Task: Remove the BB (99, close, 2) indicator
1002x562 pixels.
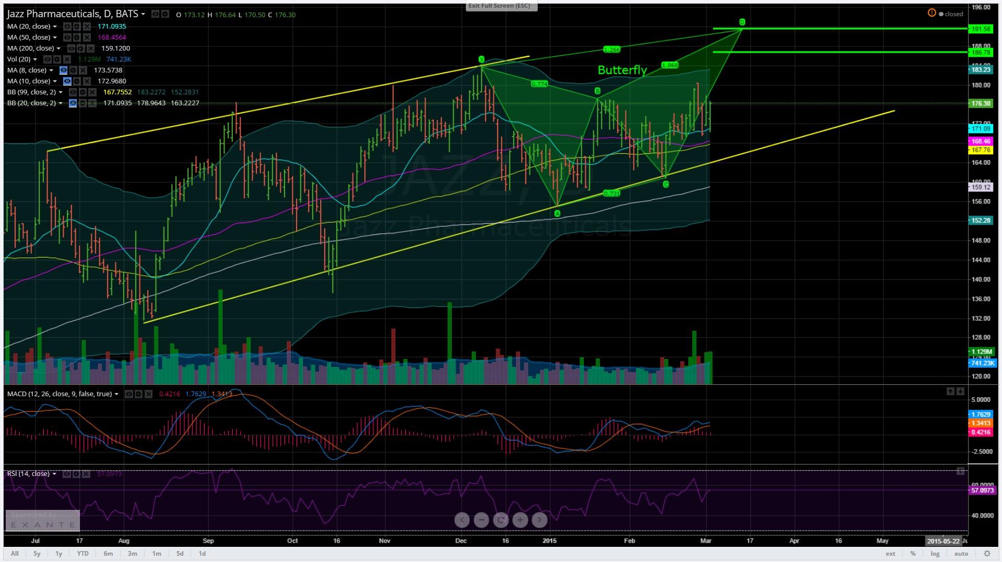Action: coord(92,92)
